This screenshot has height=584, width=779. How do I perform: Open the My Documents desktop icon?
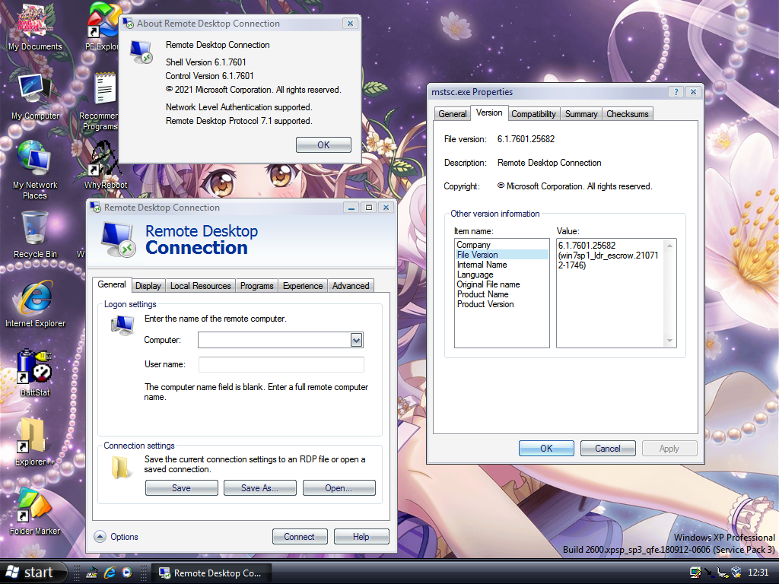point(34,27)
